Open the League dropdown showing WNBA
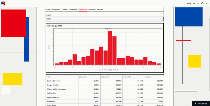 coord(104,19)
